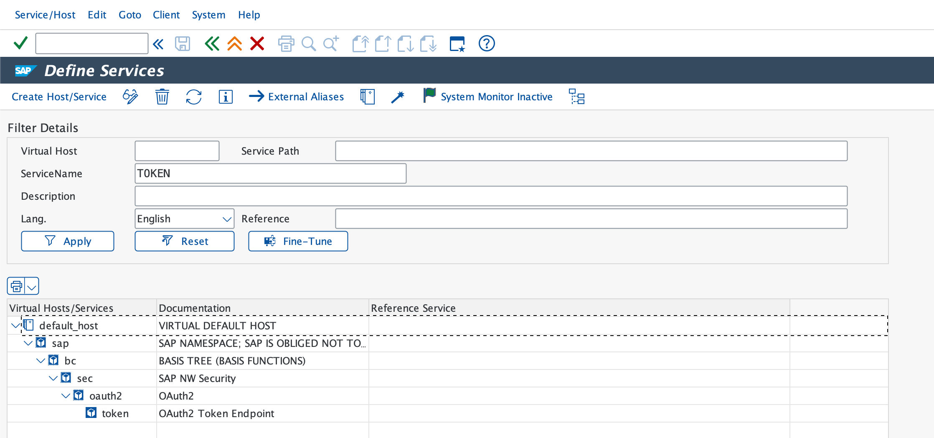This screenshot has height=438, width=934.
Task: Click the help question mark icon
Action: [x=486, y=43]
